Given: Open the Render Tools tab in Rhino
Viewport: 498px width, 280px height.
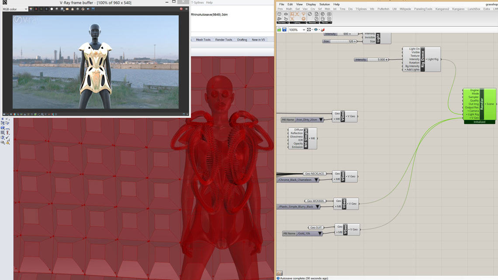Looking at the screenshot, I should [x=224, y=40].
